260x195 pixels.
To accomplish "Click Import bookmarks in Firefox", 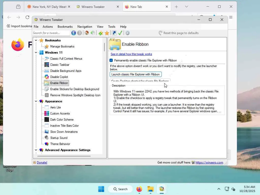I will 19,26.
